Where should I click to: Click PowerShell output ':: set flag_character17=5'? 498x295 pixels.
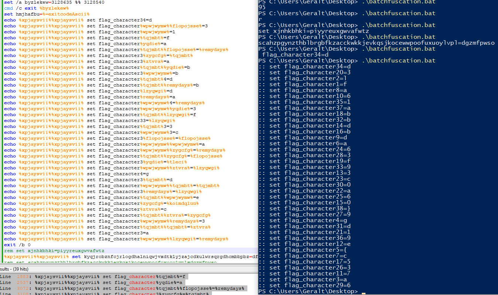(x=305, y=262)
